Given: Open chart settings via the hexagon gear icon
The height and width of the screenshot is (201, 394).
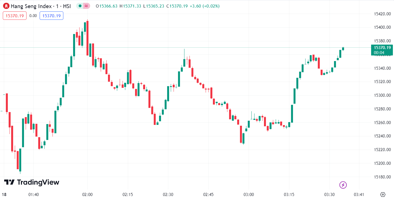Looking at the screenshot, I should 383,194.
